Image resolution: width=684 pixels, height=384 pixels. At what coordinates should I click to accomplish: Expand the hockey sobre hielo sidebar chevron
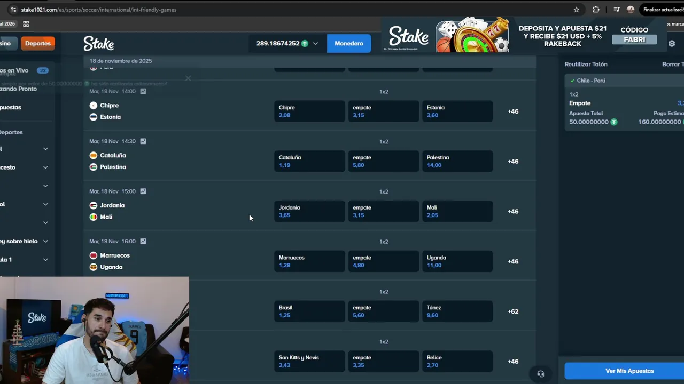(45, 241)
